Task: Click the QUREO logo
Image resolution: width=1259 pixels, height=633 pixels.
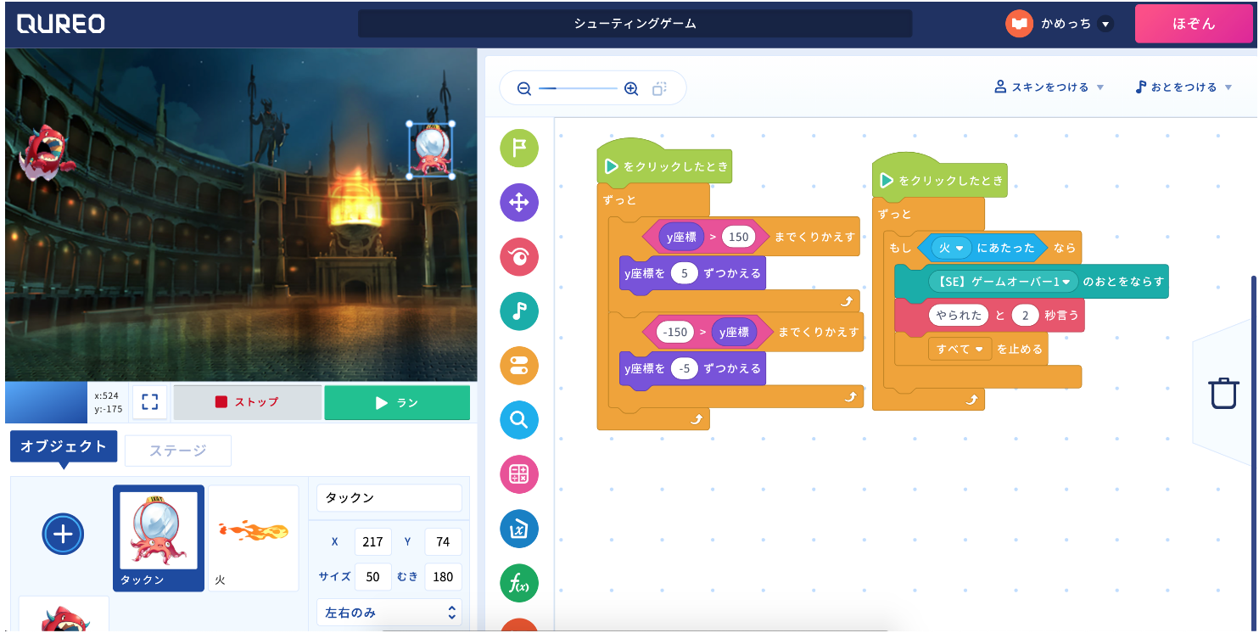Action: 61,24
